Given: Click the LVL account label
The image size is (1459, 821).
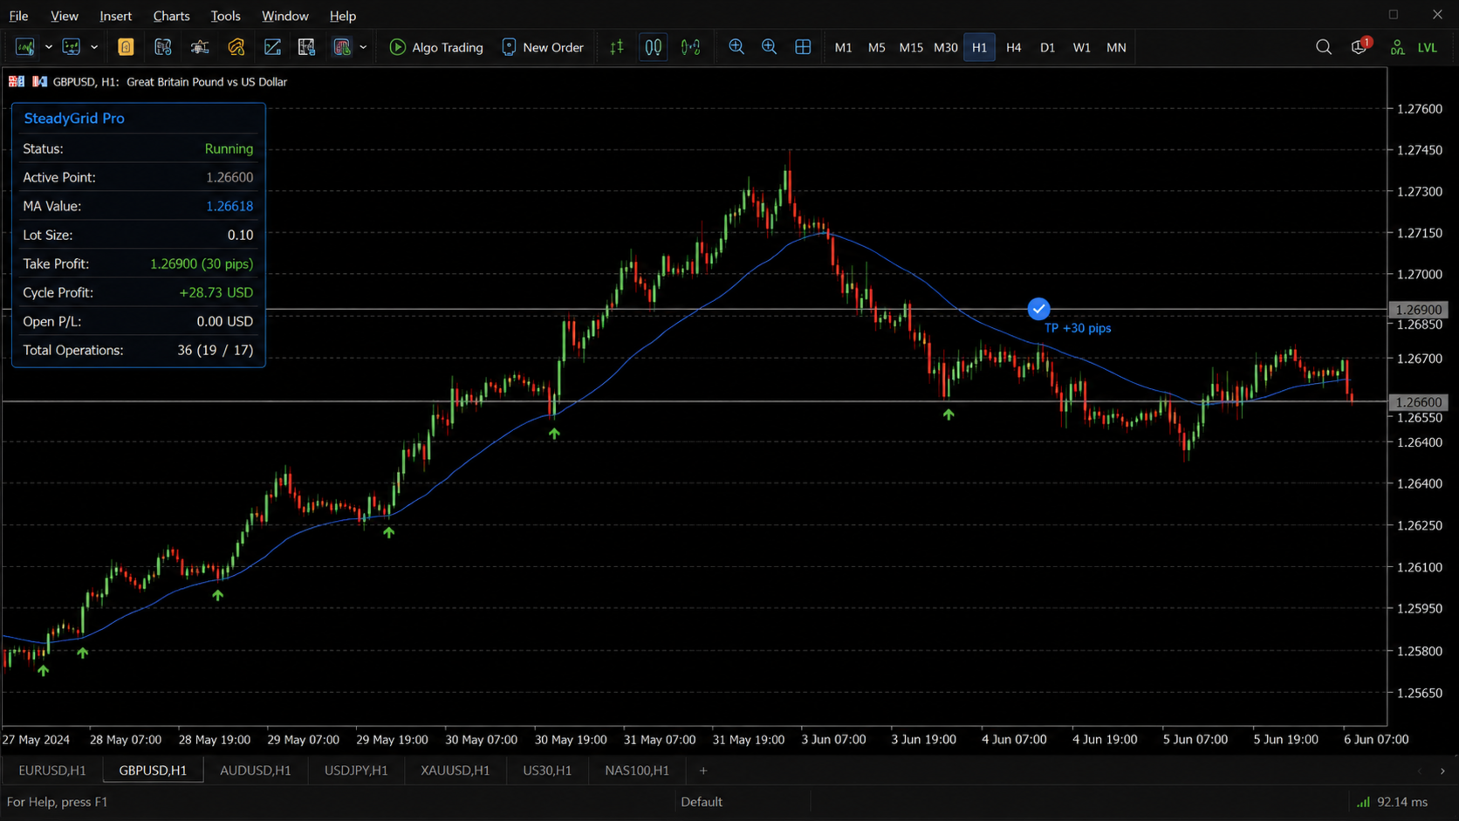Looking at the screenshot, I should tap(1428, 47).
